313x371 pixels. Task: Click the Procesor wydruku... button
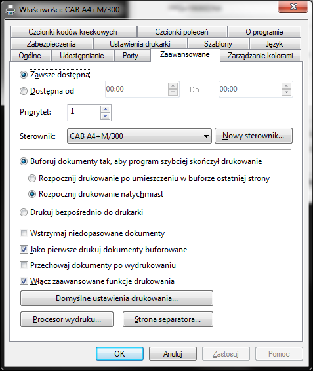tap(67, 319)
